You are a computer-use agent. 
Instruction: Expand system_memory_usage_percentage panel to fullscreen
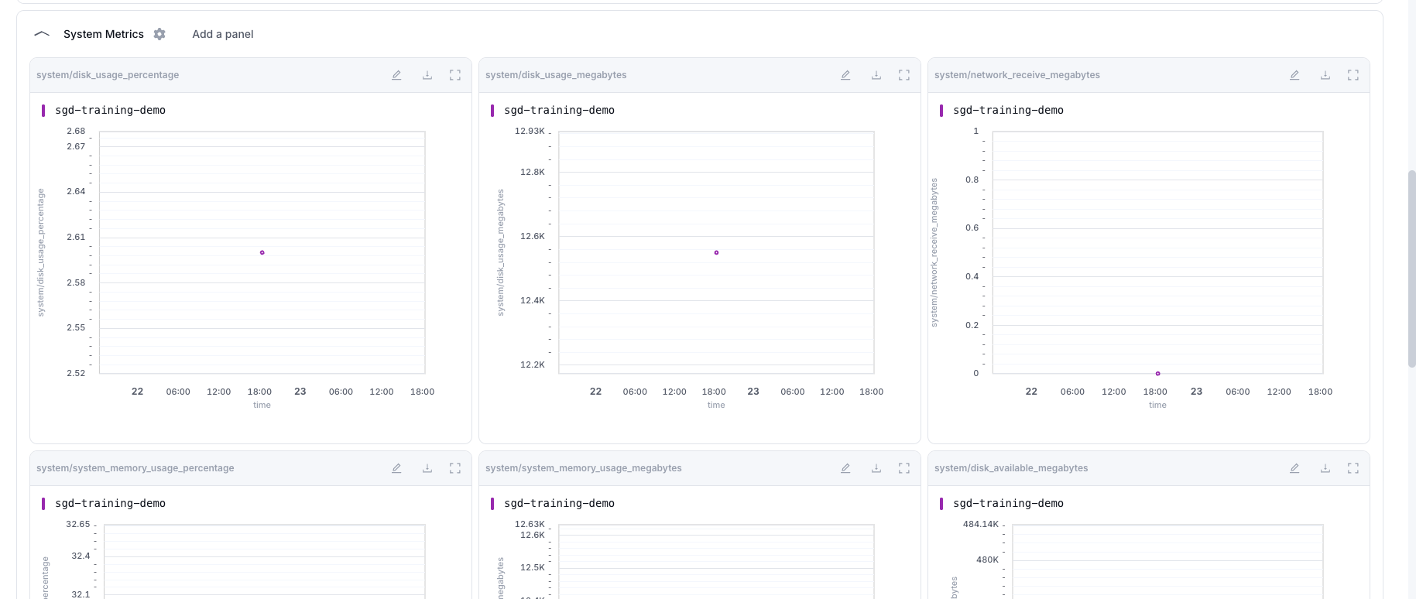click(x=455, y=468)
